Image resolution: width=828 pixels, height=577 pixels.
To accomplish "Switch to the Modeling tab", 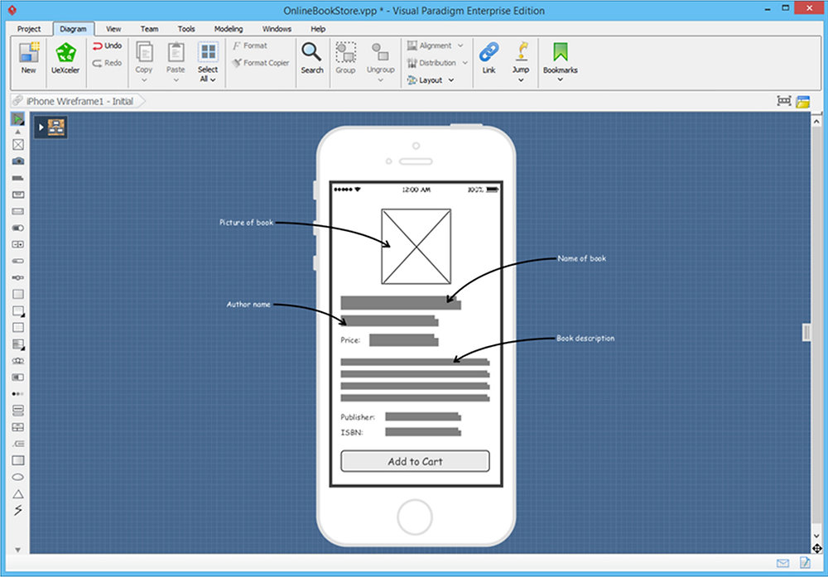I will point(229,29).
